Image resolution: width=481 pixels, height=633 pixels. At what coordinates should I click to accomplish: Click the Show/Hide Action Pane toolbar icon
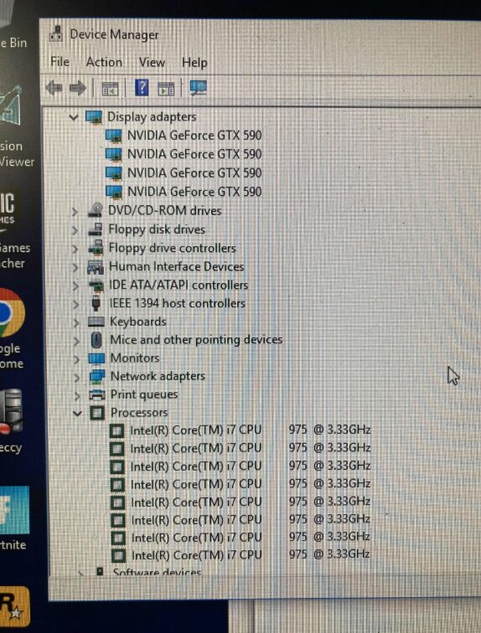tap(166, 88)
